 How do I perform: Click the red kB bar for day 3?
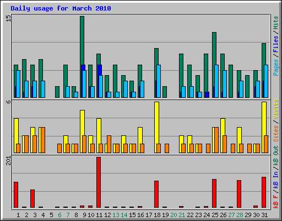click(32, 198)
